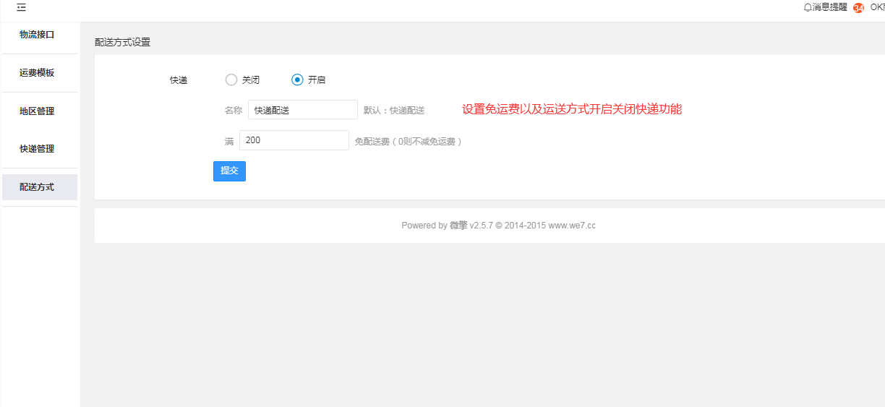Image resolution: width=885 pixels, height=407 pixels.
Task: Click the 名称 input field containing 快递配送
Action: point(303,110)
